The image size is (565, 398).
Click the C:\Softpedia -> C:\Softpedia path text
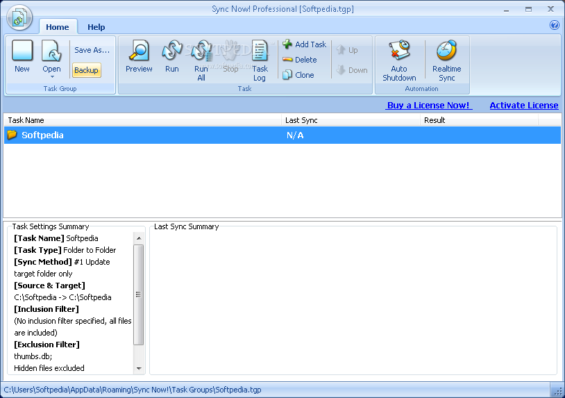point(62,297)
